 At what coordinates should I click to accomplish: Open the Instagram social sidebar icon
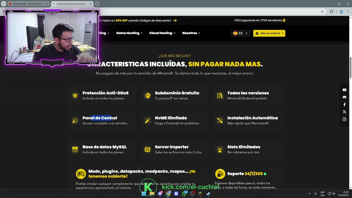point(344,119)
